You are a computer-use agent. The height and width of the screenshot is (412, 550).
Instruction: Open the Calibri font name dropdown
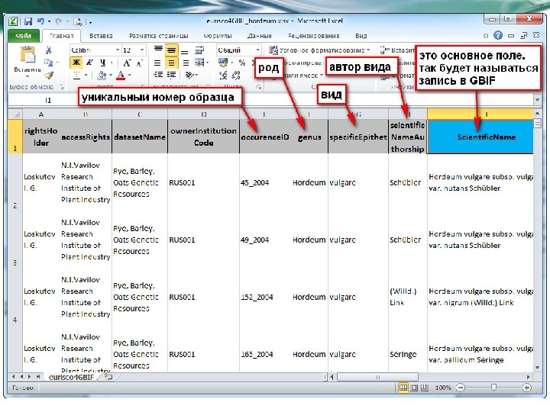(118, 50)
